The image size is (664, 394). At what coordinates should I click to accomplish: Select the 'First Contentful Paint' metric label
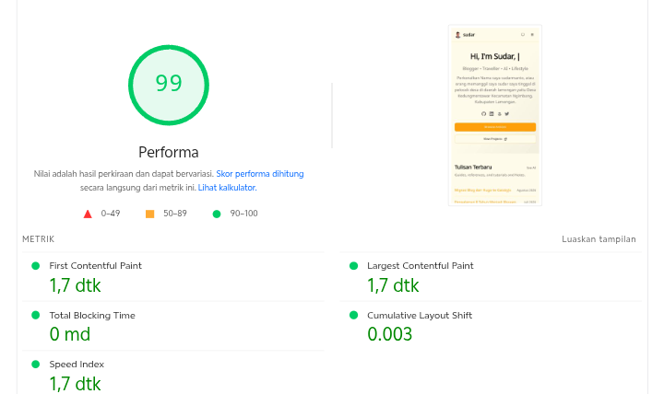click(x=95, y=266)
